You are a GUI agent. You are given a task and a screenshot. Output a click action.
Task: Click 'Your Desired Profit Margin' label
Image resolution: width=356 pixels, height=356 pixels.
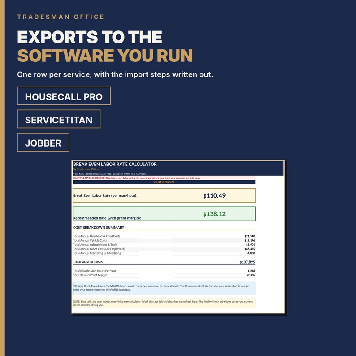click(x=90, y=275)
